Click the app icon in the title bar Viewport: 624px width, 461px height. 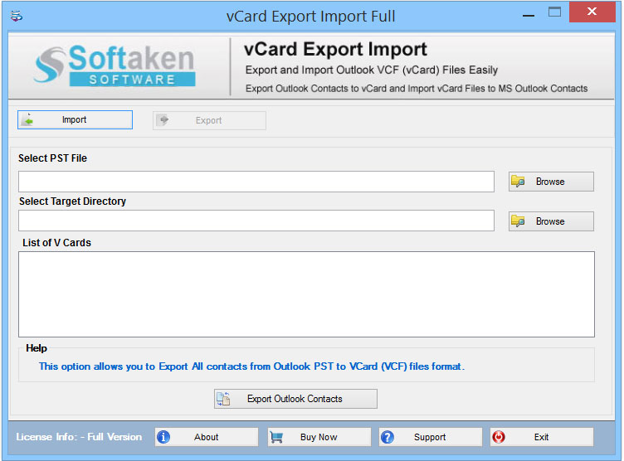[x=17, y=17]
